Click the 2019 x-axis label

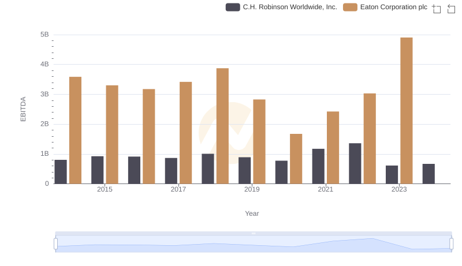click(252, 189)
